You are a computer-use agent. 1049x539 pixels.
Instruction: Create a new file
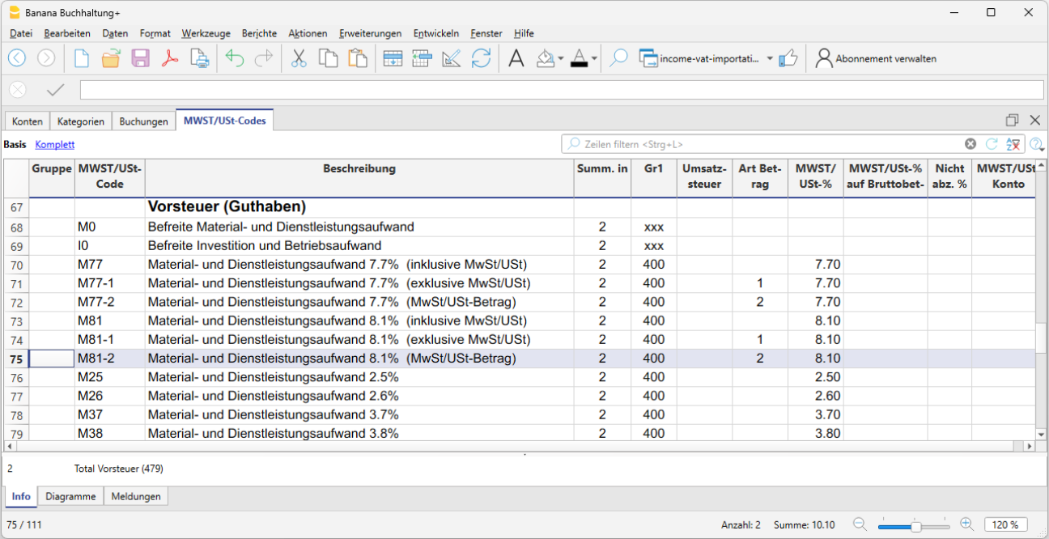click(x=82, y=58)
